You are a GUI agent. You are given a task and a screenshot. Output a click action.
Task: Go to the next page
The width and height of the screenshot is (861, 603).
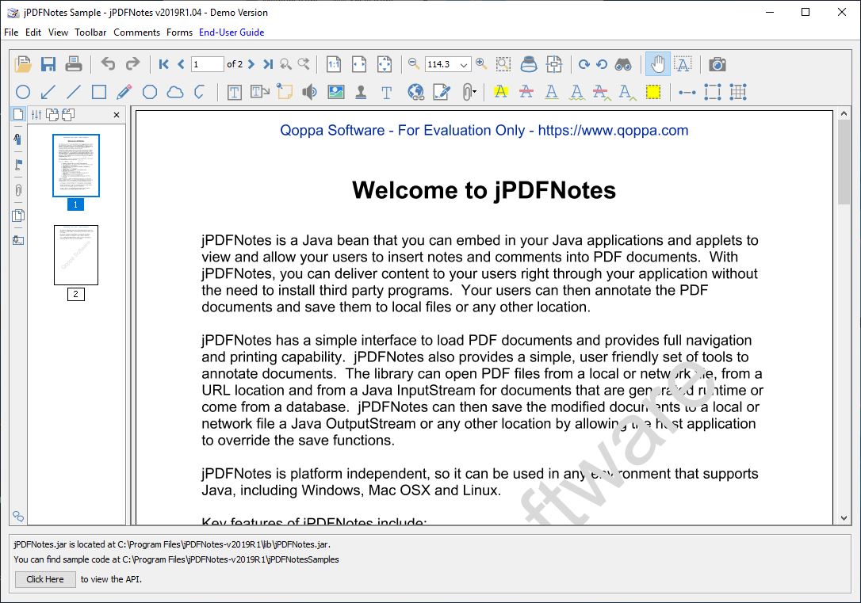pyautogui.click(x=251, y=64)
